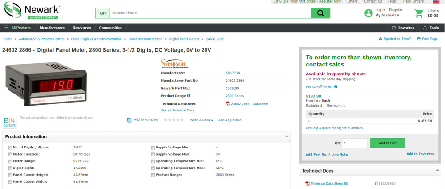Viewport: 445px width, 189px height.
Task: Click the Qty input field
Action: point(355,143)
